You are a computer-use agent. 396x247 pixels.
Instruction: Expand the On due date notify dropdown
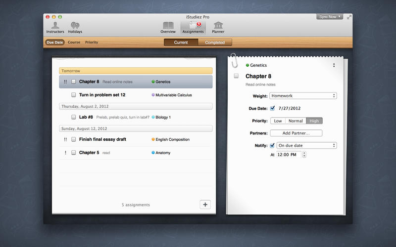pyautogui.click(x=307, y=145)
